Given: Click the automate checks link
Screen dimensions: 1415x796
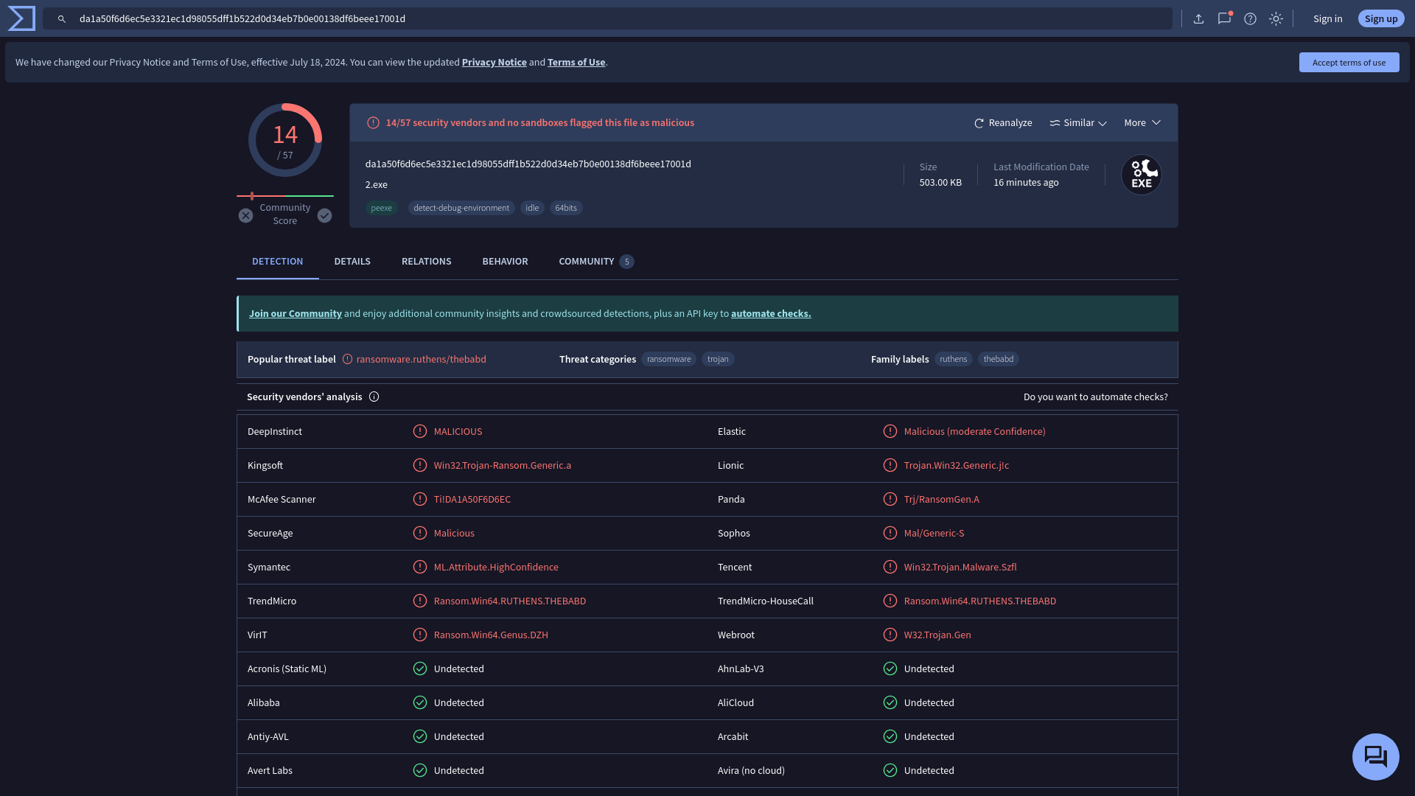Looking at the screenshot, I should (771, 314).
